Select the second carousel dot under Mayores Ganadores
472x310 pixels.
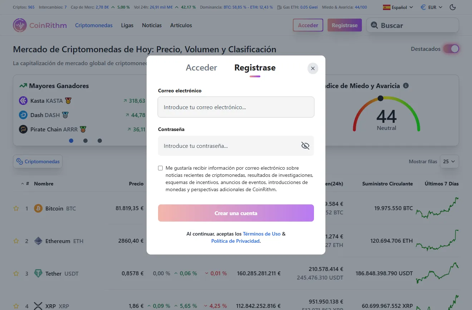(85, 141)
